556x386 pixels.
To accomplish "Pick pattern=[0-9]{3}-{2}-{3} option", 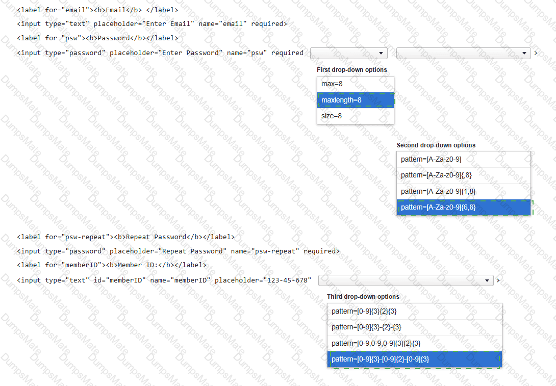I will (x=415, y=327).
